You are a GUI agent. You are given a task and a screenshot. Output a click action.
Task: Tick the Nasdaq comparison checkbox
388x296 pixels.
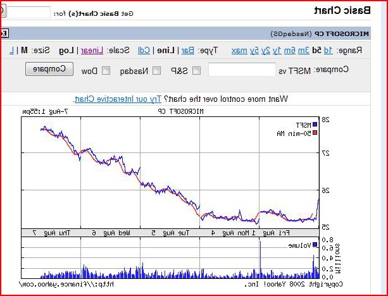point(156,70)
